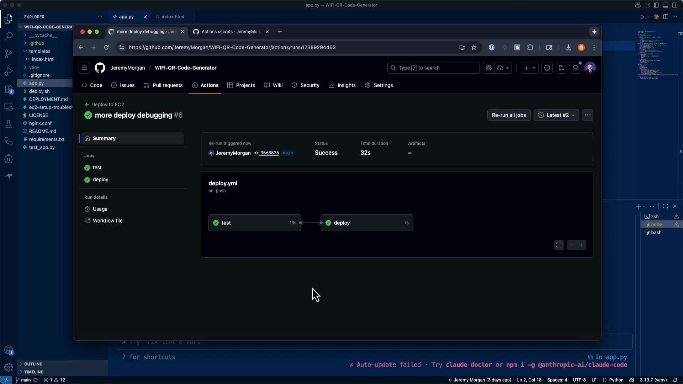
Task: Zoom in workflow graph with plus
Action: point(581,245)
